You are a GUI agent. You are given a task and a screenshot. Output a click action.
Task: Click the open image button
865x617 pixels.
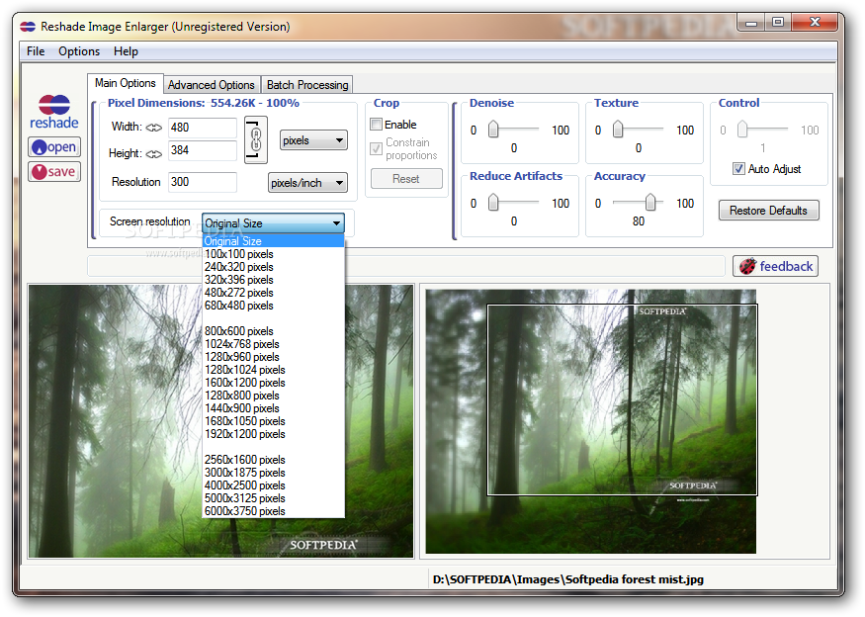point(54,146)
